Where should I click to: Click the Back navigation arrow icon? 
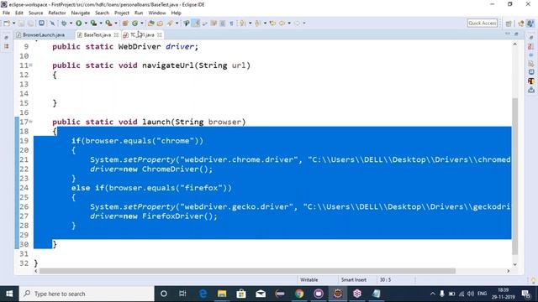coord(282,23)
